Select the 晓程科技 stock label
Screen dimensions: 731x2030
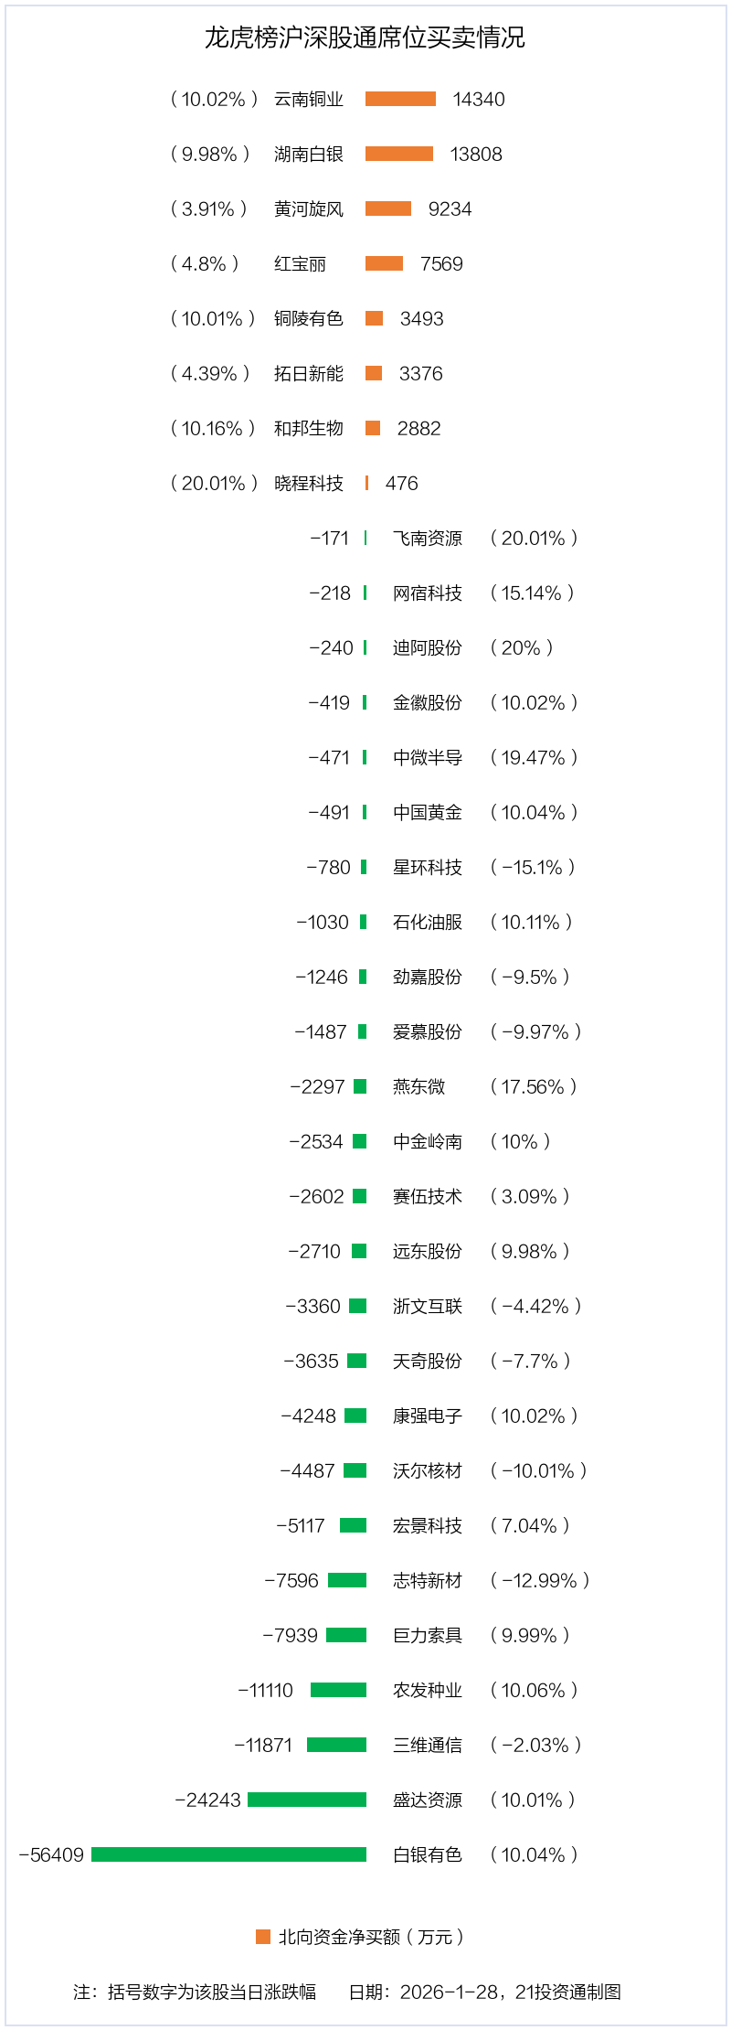coord(309,483)
